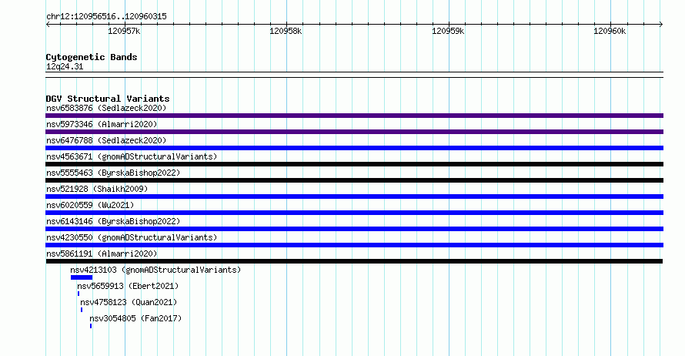Image resolution: width=685 pixels, height=356 pixels.
Task: Open the nsv6583876 (Sedlazeck2020) label
Action: point(106,108)
